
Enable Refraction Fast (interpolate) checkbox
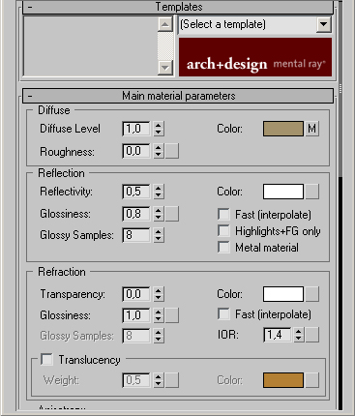(223, 313)
